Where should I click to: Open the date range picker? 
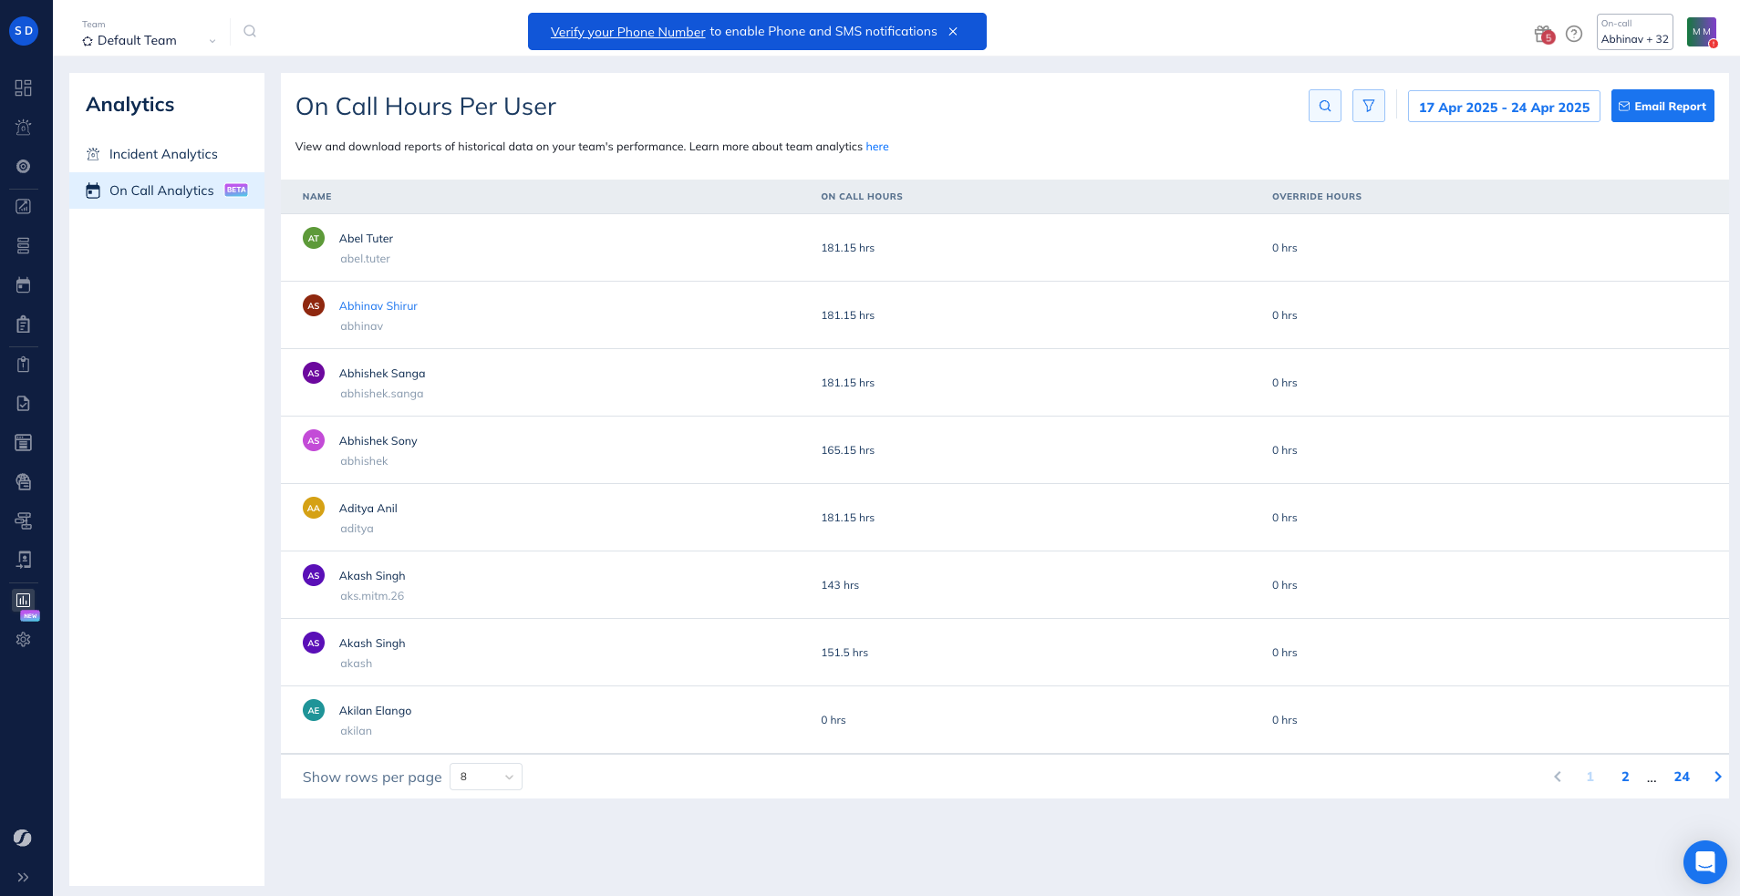[x=1503, y=107]
